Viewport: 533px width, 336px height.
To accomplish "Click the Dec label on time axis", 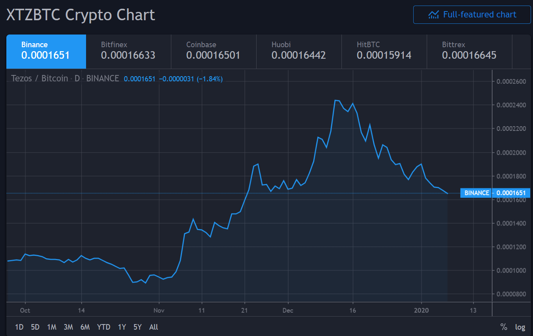I will [288, 310].
